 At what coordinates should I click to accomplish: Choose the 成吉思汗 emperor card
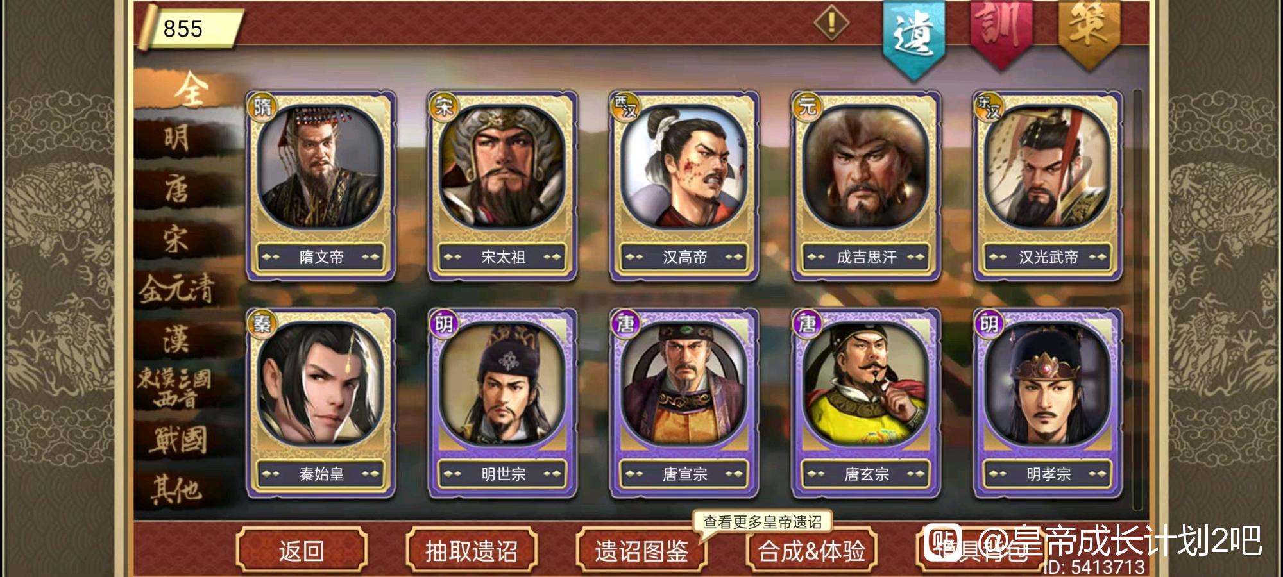point(866,186)
